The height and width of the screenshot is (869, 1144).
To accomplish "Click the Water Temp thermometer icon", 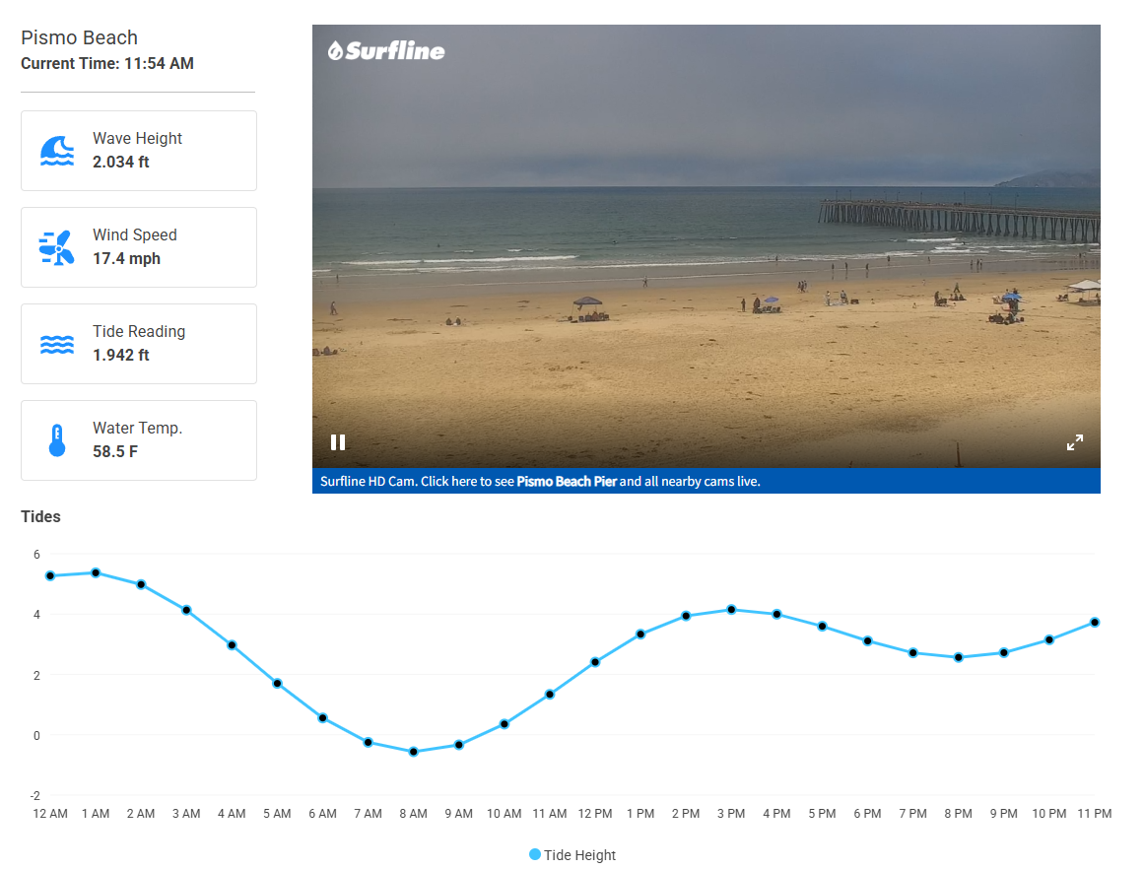I will coord(57,440).
